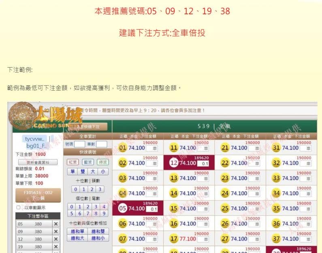Click the 總和雙 button
This screenshot has height=253, width=322.
(x=98, y=232)
